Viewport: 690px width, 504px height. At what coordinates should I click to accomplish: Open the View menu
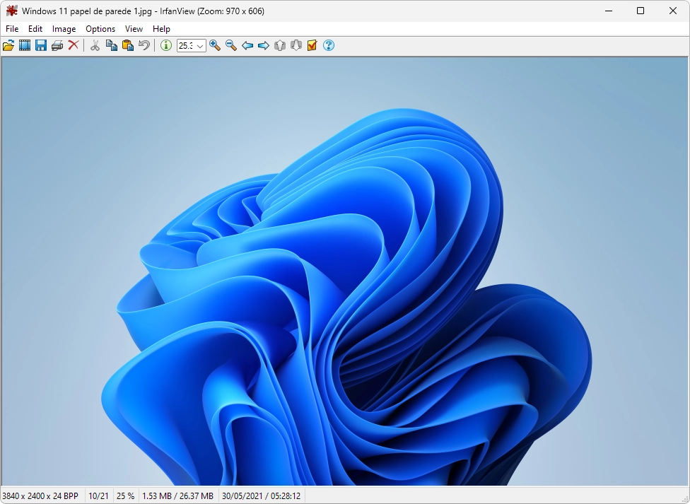coord(134,29)
